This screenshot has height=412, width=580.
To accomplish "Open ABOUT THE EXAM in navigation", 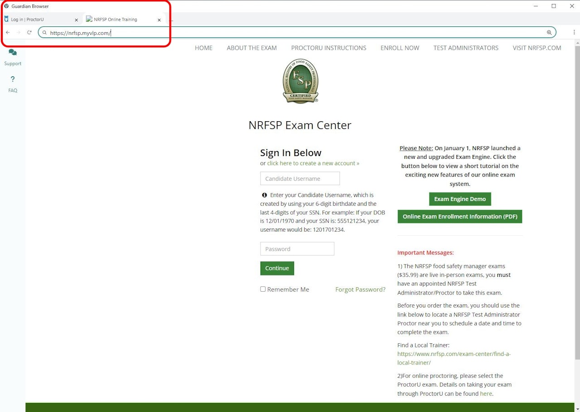I will click(x=252, y=48).
